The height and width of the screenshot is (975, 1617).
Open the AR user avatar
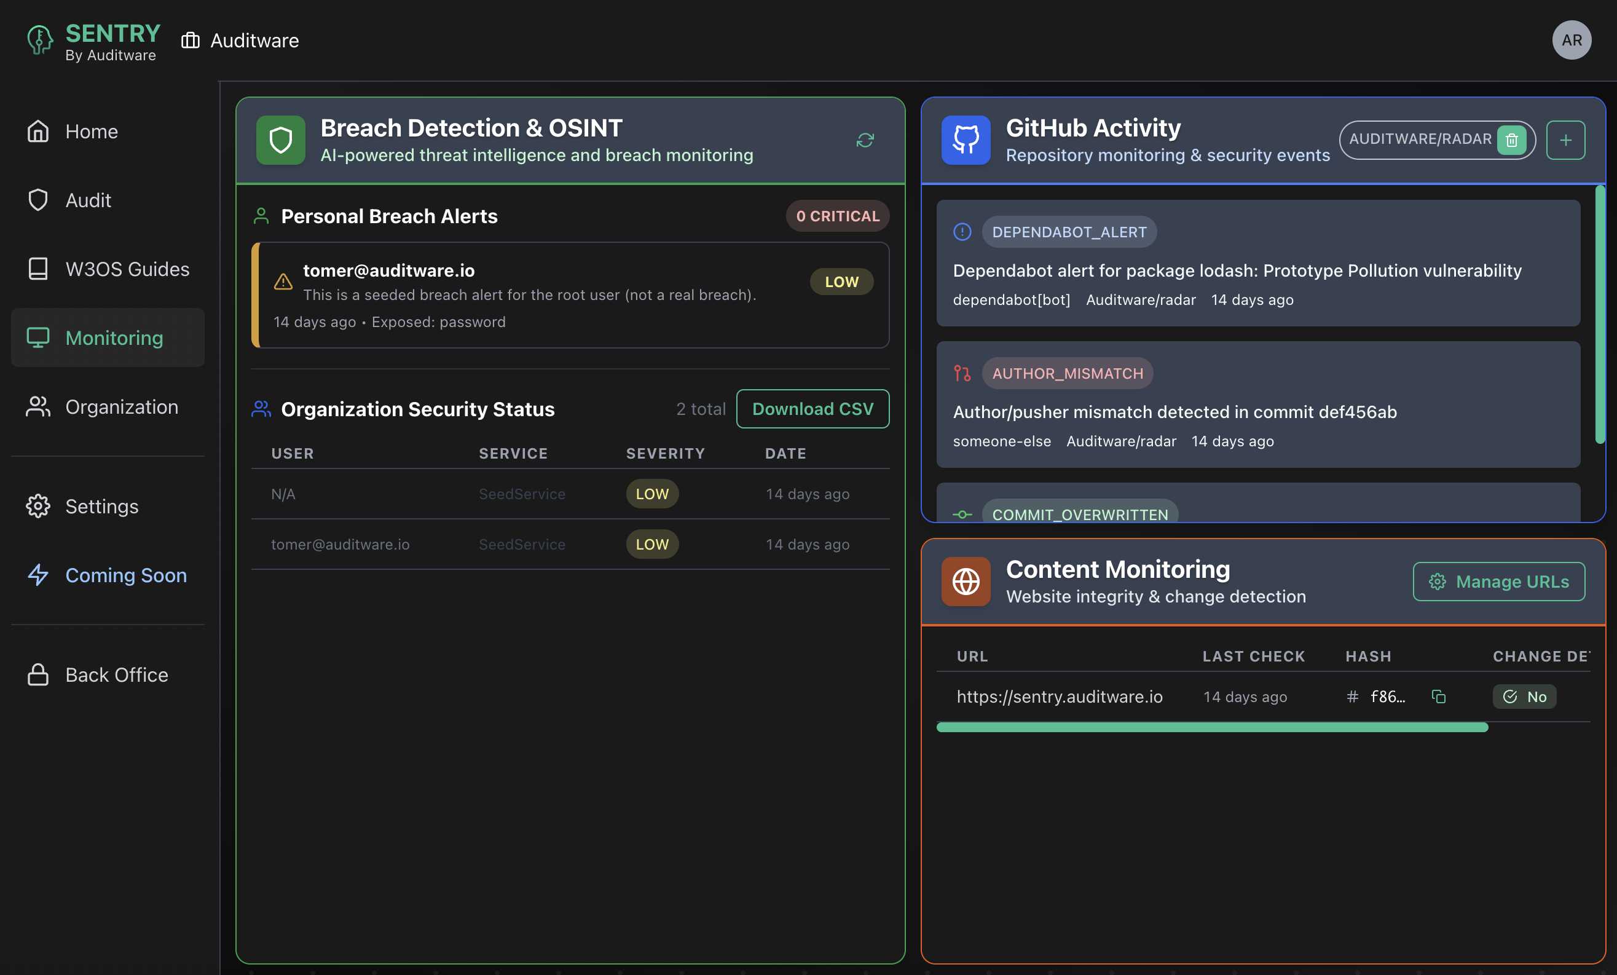tap(1571, 40)
